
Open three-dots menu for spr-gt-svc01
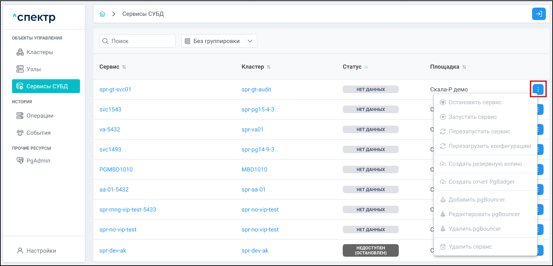(x=538, y=90)
